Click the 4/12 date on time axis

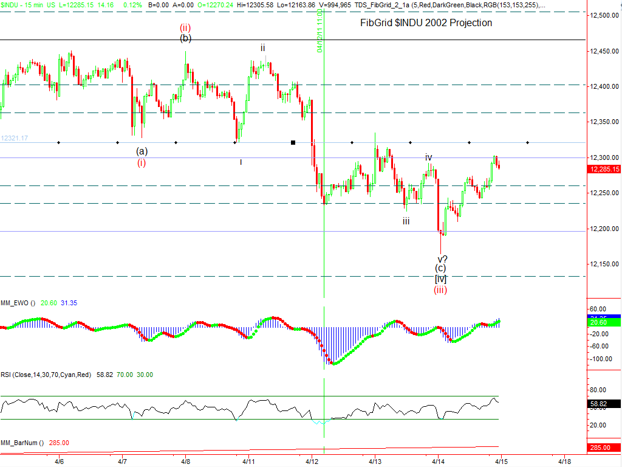pos(312,462)
